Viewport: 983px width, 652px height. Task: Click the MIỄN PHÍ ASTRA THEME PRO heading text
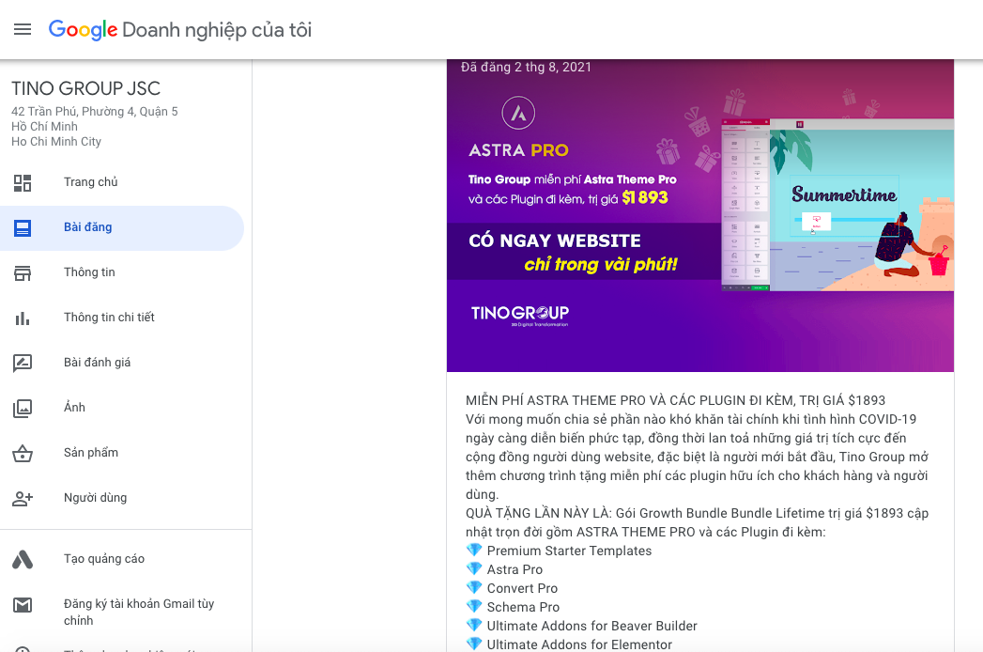(x=675, y=400)
